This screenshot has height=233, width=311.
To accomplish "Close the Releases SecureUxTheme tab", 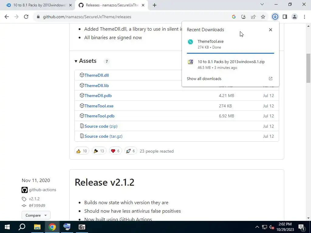I will (143, 5).
